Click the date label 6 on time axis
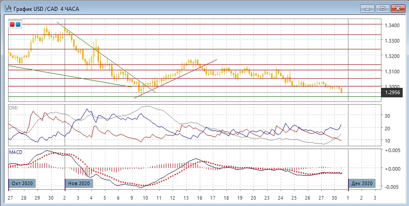Image resolution: width=409 pixels, height=206 pixels. click(x=118, y=197)
